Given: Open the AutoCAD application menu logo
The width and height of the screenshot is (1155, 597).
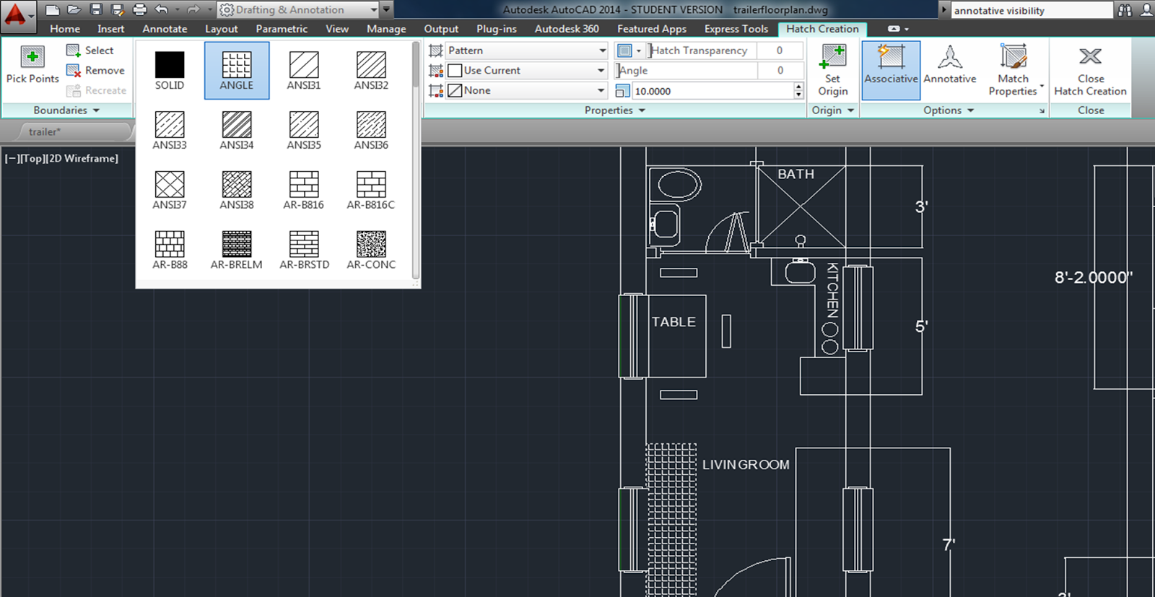Looking at the screenshot, I should coord(16,14).
